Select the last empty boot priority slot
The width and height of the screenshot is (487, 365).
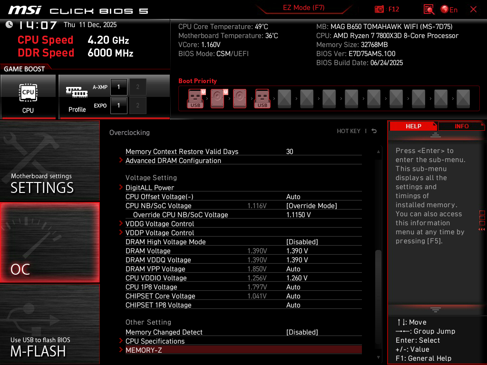(x=463, y=98)
